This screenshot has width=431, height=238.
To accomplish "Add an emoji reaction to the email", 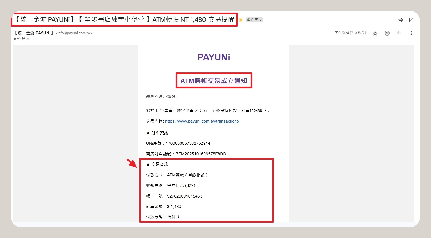I will (x=387, y=33).
